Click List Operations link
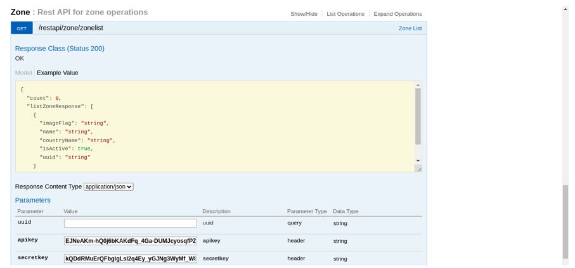The width and height of the screenshot is (575, 268). [x=346, y=14]
